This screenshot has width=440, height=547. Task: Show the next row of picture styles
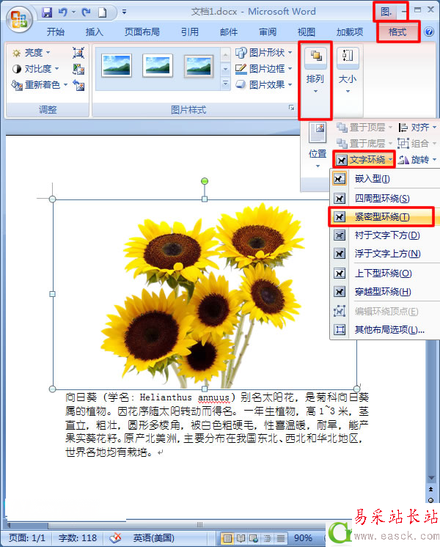(225, 69)
